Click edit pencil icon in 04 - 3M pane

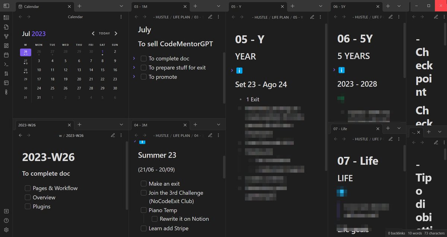point(210,135)
